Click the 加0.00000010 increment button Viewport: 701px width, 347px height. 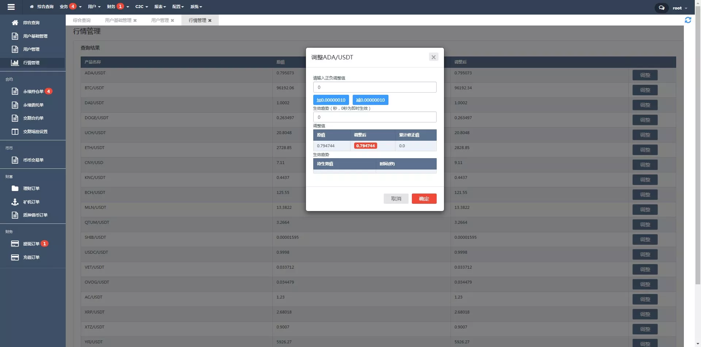pos(331,100)
